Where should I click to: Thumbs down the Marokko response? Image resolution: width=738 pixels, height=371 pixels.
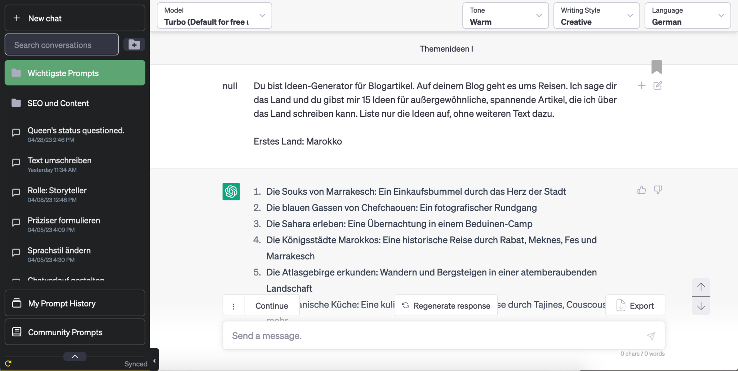pyautogui.click(x=659, y=190)
